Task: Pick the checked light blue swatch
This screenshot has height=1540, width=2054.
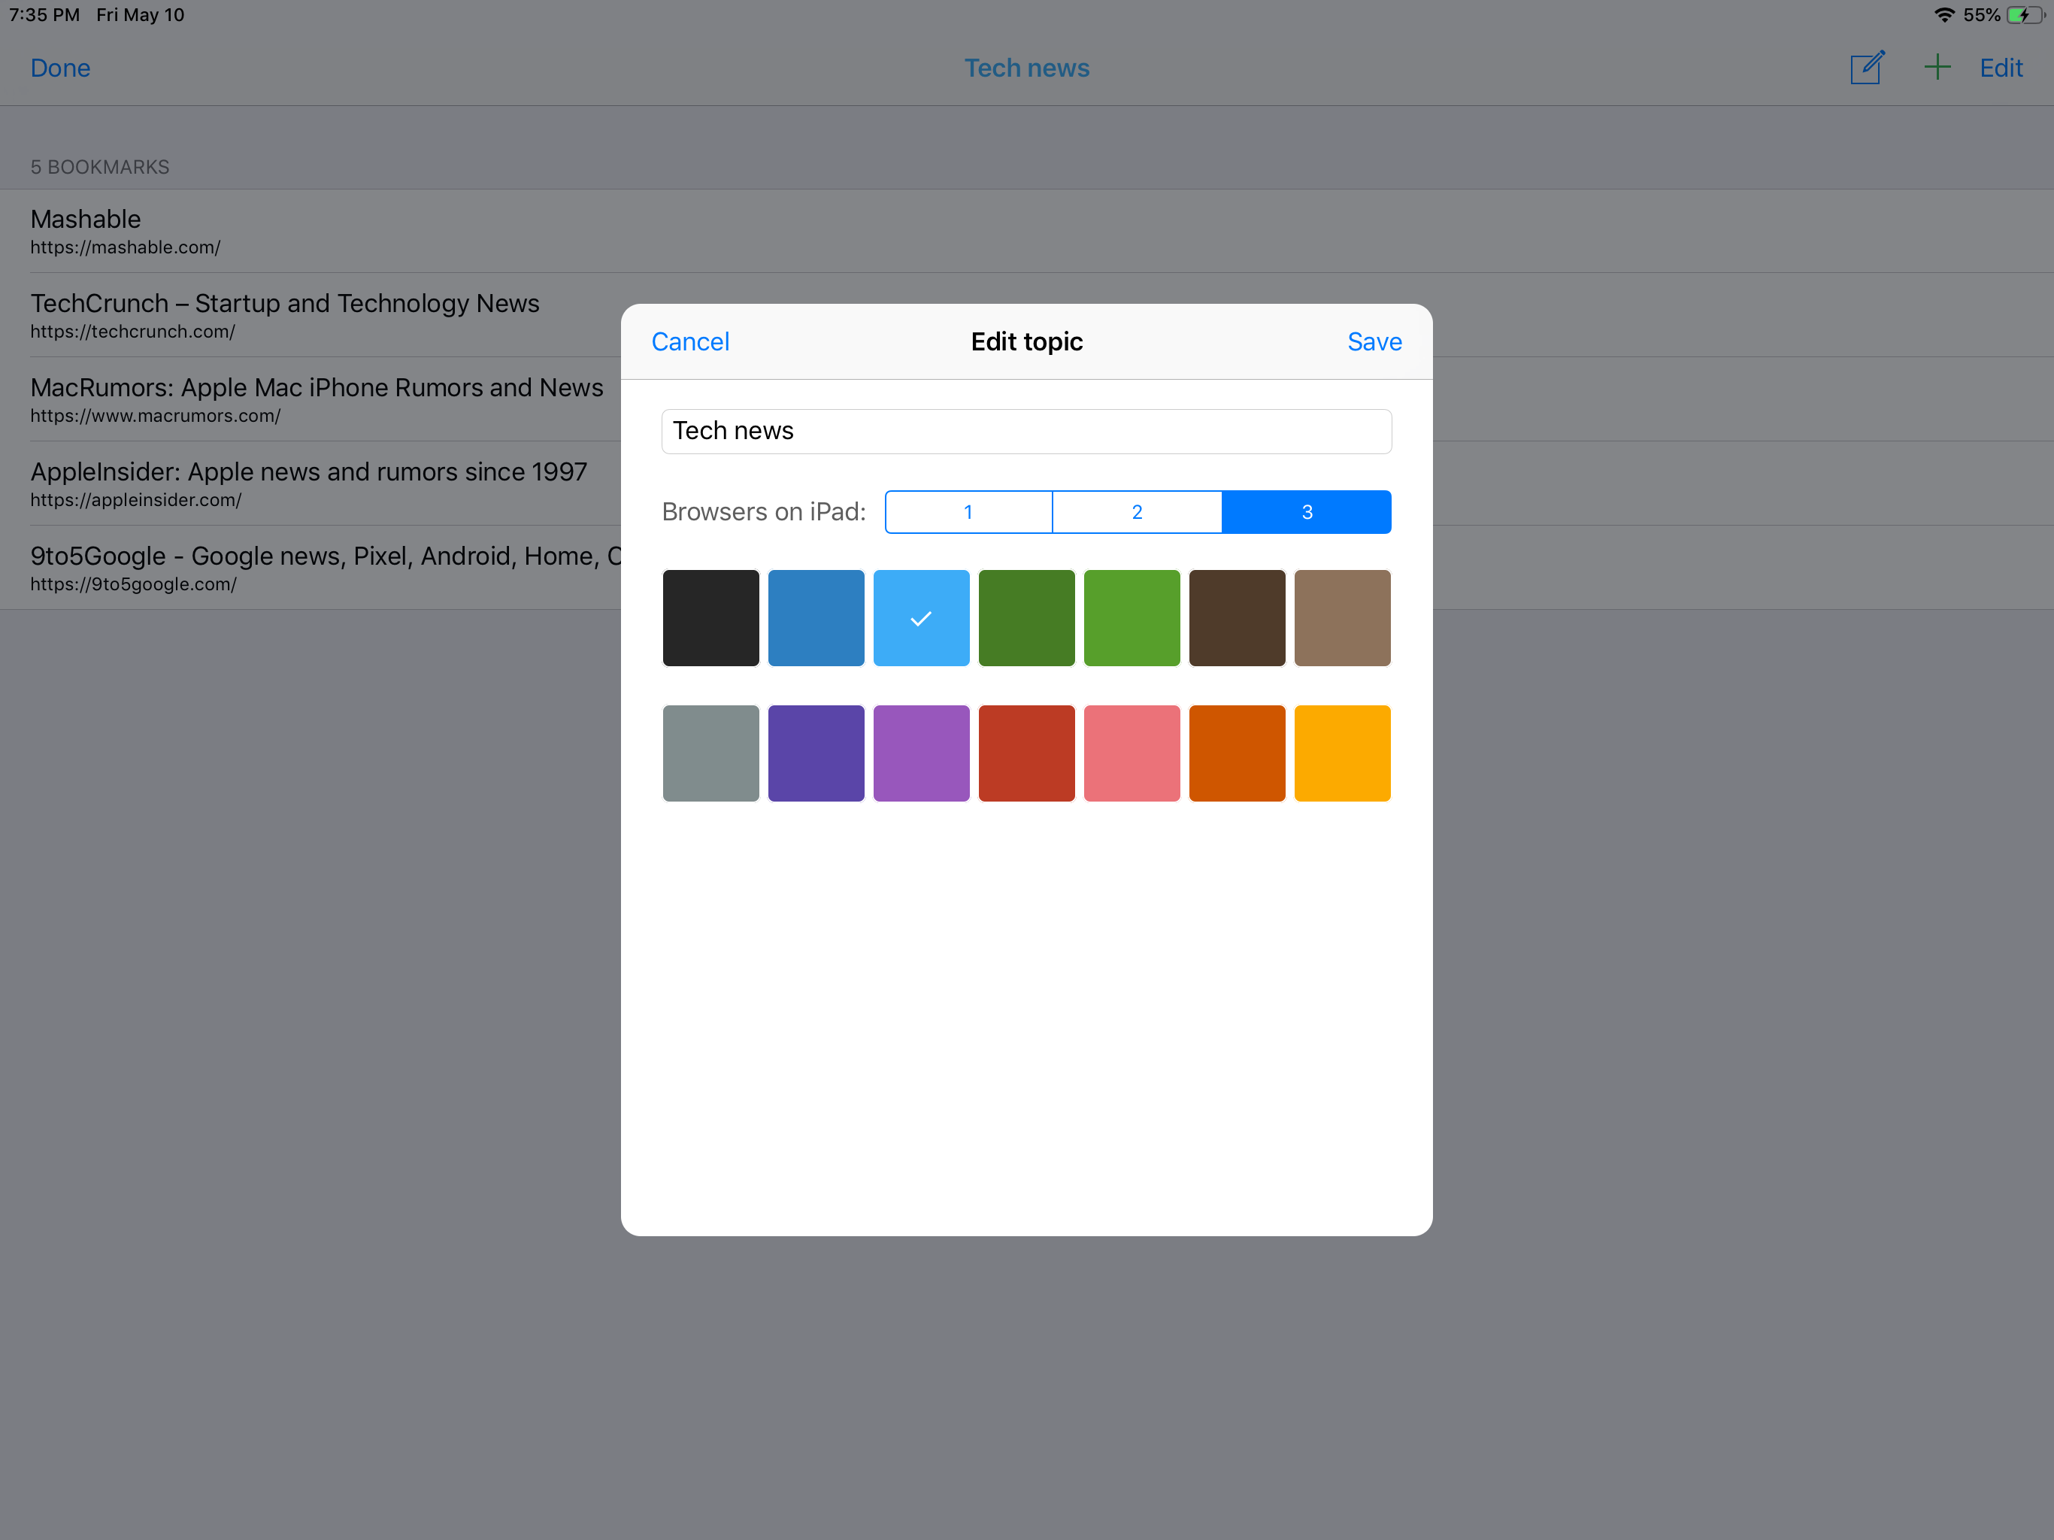Action: pyautogui.click(x=921, y=617)
